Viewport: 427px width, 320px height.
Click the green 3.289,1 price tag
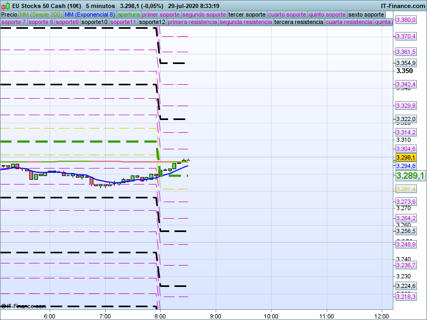410,175
